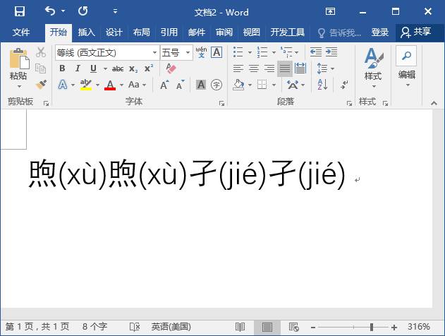This screenshot has width=445, height=336.
Task: Expand the font size 五号 dropdown
Action: 188,52
